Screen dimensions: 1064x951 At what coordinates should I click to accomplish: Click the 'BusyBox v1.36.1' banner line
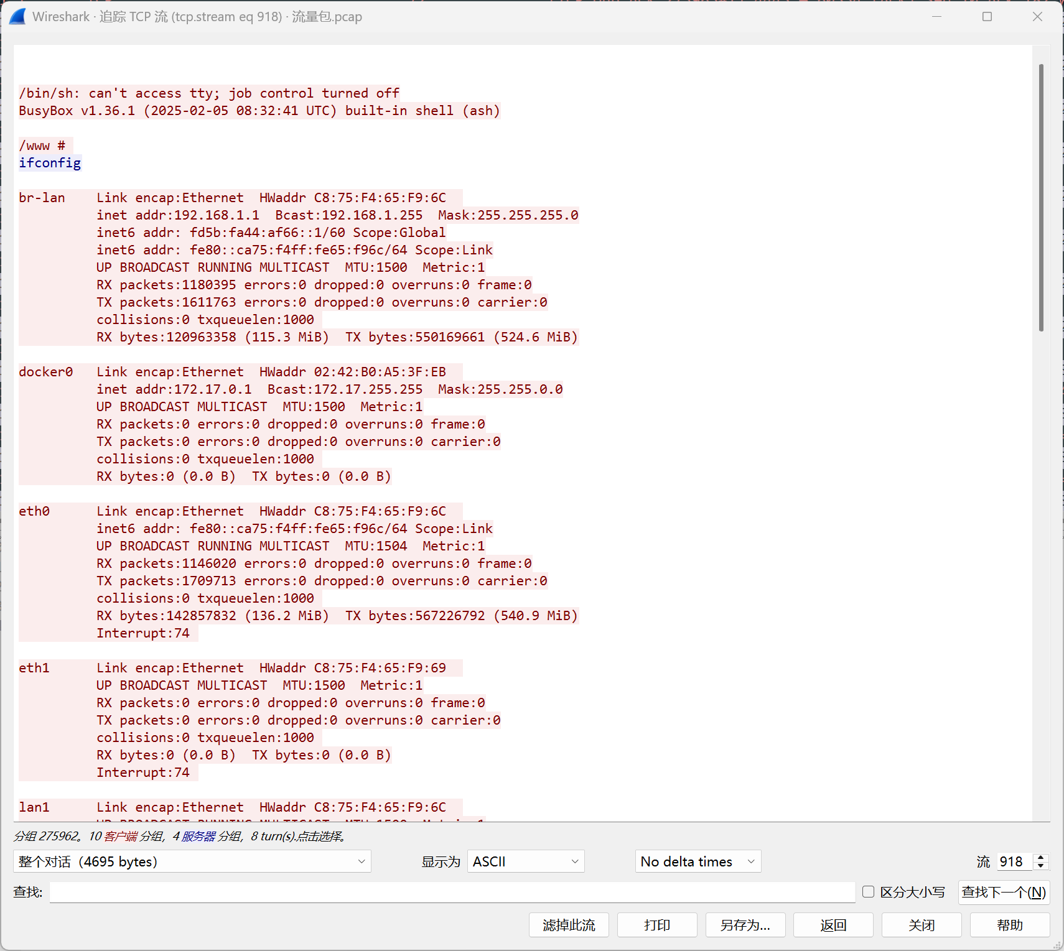[259, 111]
